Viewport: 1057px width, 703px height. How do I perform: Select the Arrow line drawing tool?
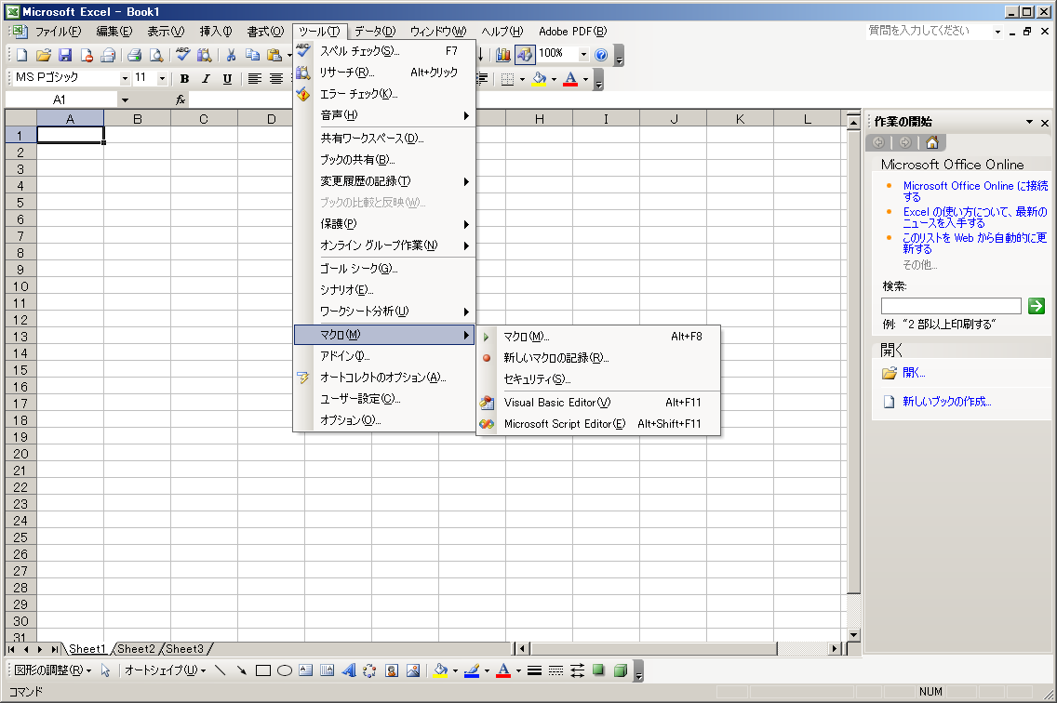242,670
